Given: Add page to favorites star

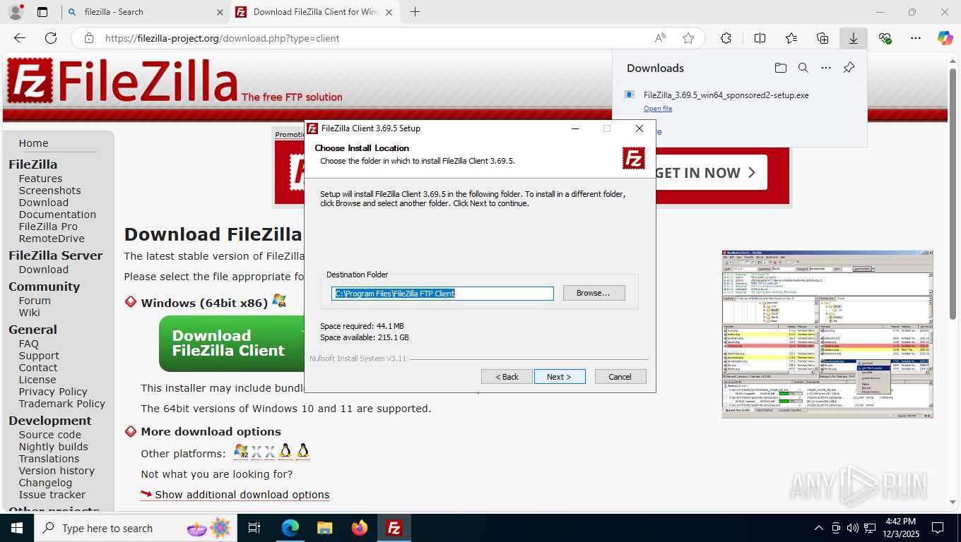Looking at the screenshot, I should click(688, 38).
